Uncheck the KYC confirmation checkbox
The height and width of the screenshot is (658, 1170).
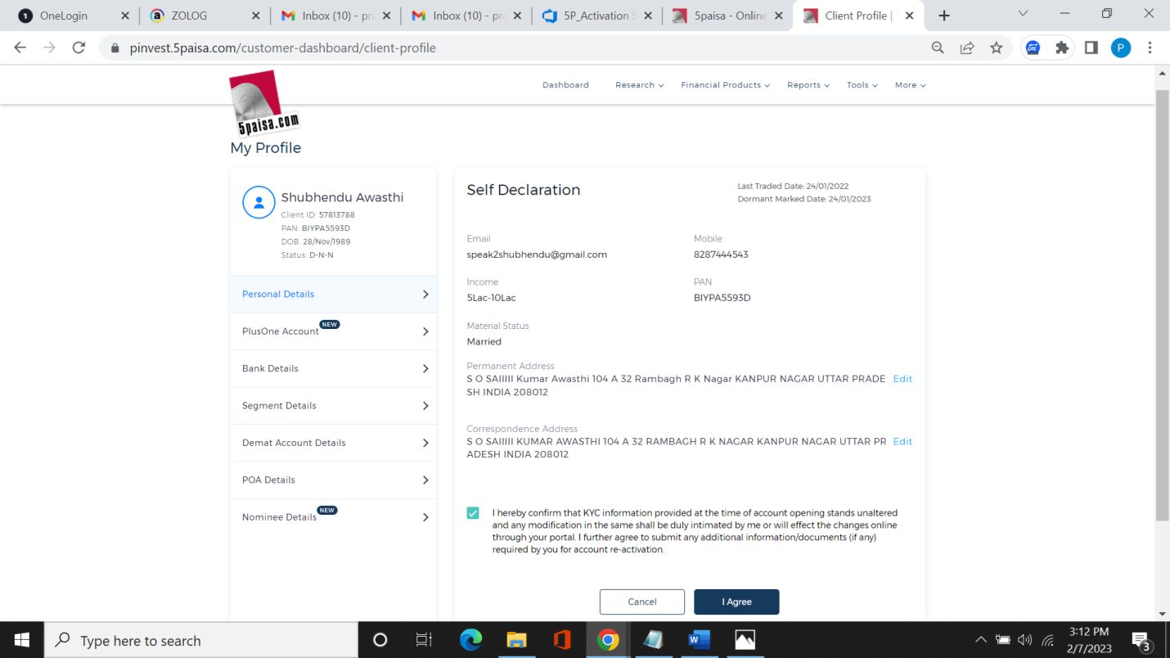click(x=473, y=513)
